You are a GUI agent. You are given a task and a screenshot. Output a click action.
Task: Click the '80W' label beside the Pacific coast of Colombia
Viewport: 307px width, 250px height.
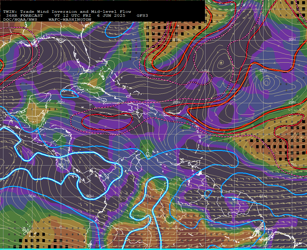(x=90, y=196)
